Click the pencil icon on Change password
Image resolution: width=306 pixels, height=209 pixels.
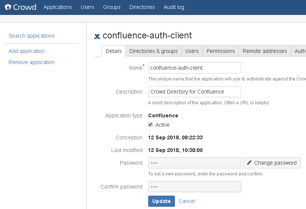click(x=249, y=162)
